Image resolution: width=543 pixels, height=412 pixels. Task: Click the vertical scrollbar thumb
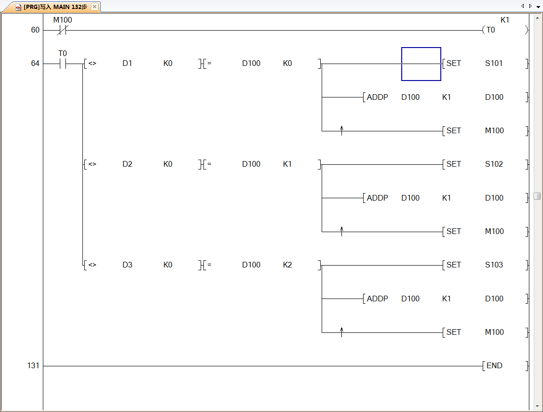(x=537, y=196)
